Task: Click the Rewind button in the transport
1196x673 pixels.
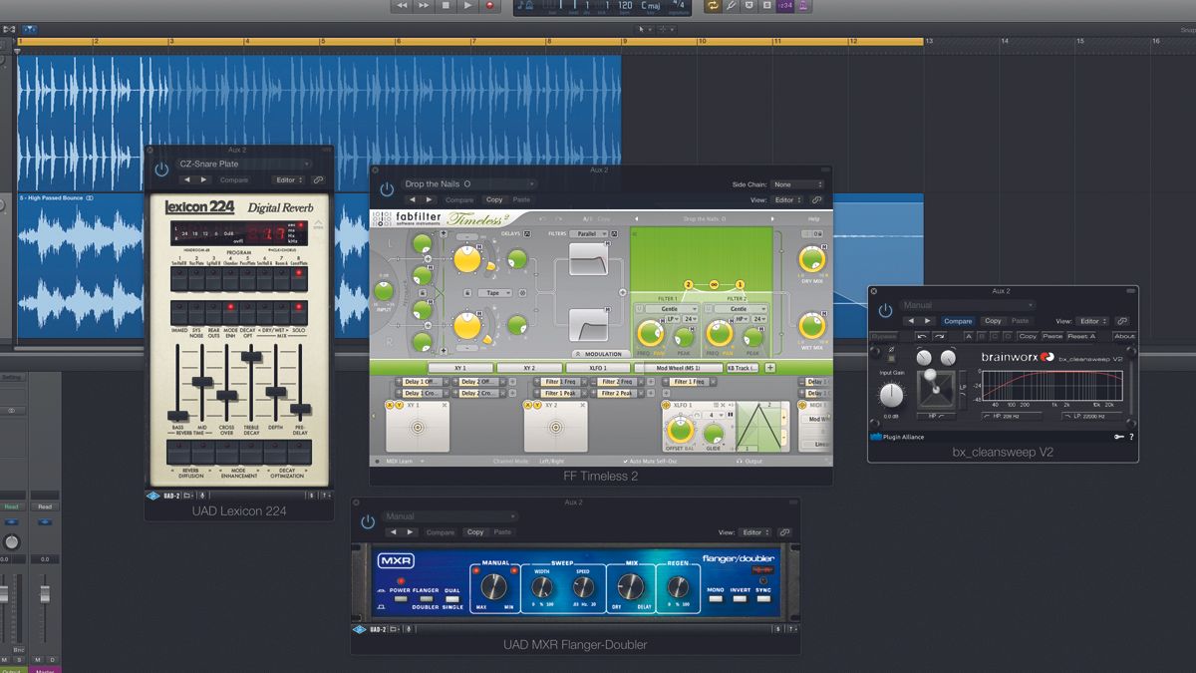Action: [402, 5]
